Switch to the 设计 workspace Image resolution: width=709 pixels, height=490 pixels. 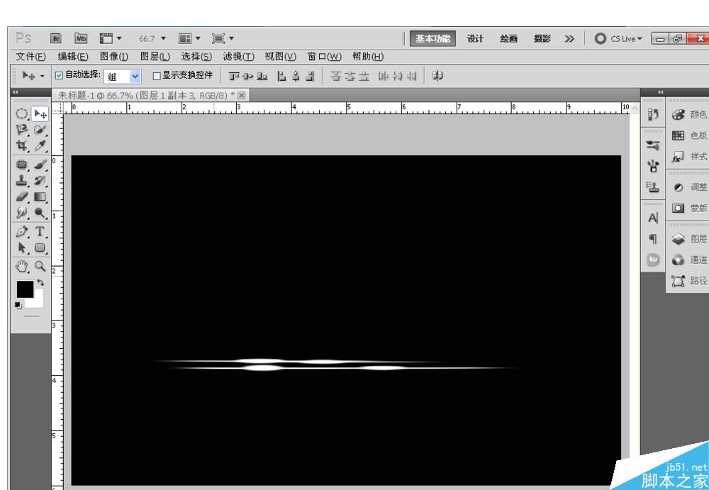click(475, 39)
